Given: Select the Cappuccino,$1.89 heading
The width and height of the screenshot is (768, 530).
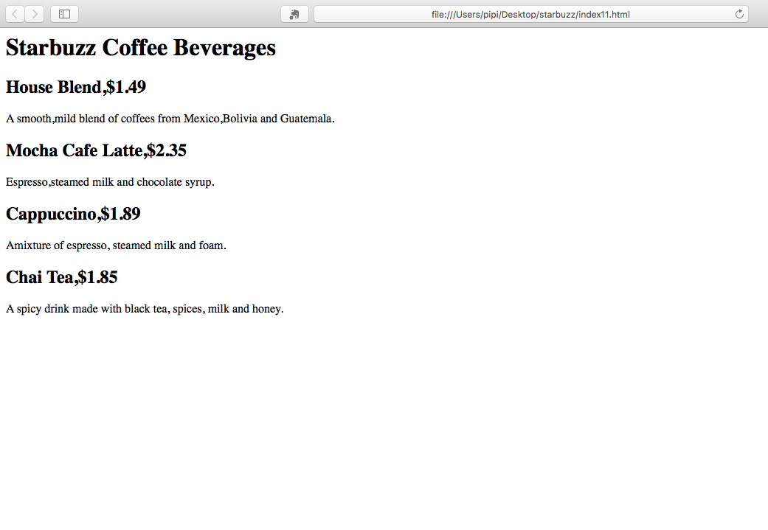Looking at the screenshot, I should 73,215.
